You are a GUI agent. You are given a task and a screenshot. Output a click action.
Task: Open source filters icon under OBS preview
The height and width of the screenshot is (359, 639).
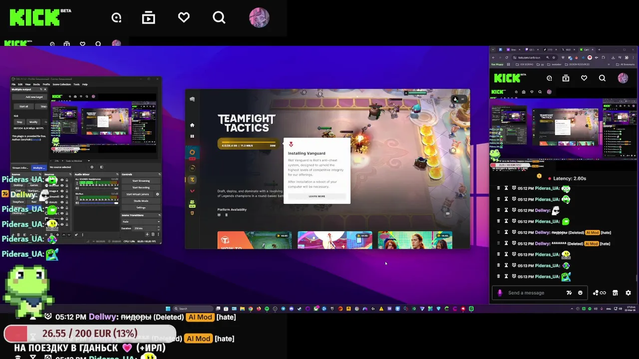(x=102, y=167)
